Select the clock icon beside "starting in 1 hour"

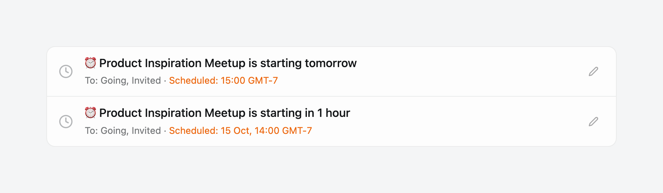point(66,122)
